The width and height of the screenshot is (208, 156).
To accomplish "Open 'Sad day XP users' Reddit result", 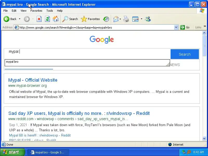I will coord(79,113).
